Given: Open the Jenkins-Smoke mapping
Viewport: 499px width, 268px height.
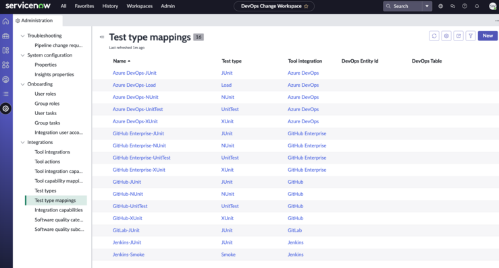Looking at the screenshot, I should point(128,255).
